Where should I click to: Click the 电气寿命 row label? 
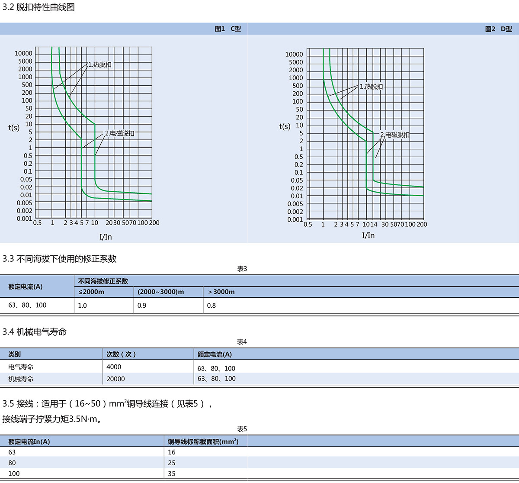pyautogui.click(x=21, y=367)
